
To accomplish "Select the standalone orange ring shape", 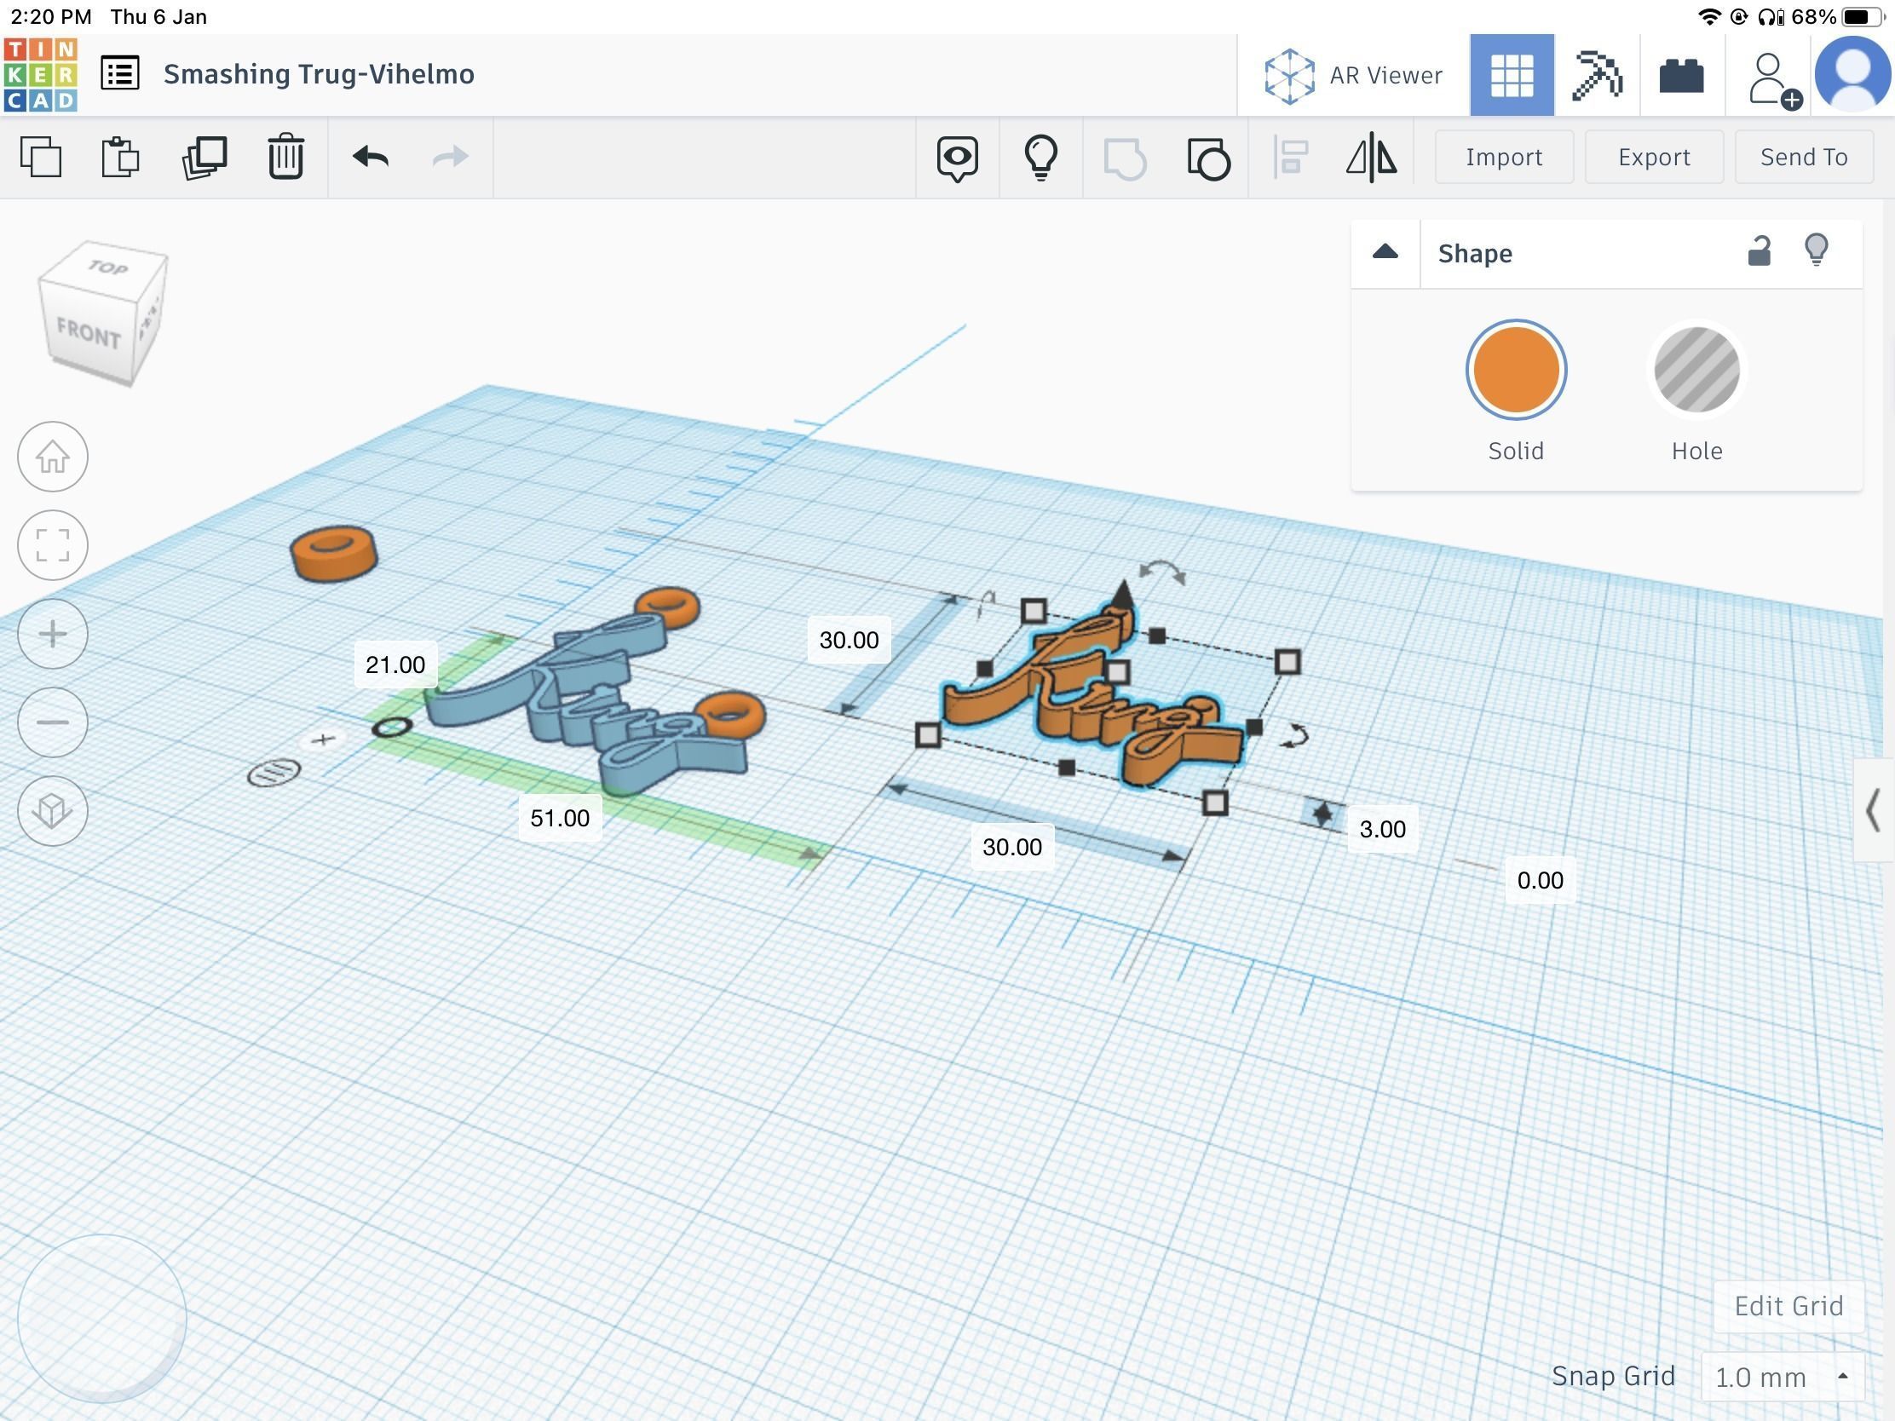I will coord(333,554).
